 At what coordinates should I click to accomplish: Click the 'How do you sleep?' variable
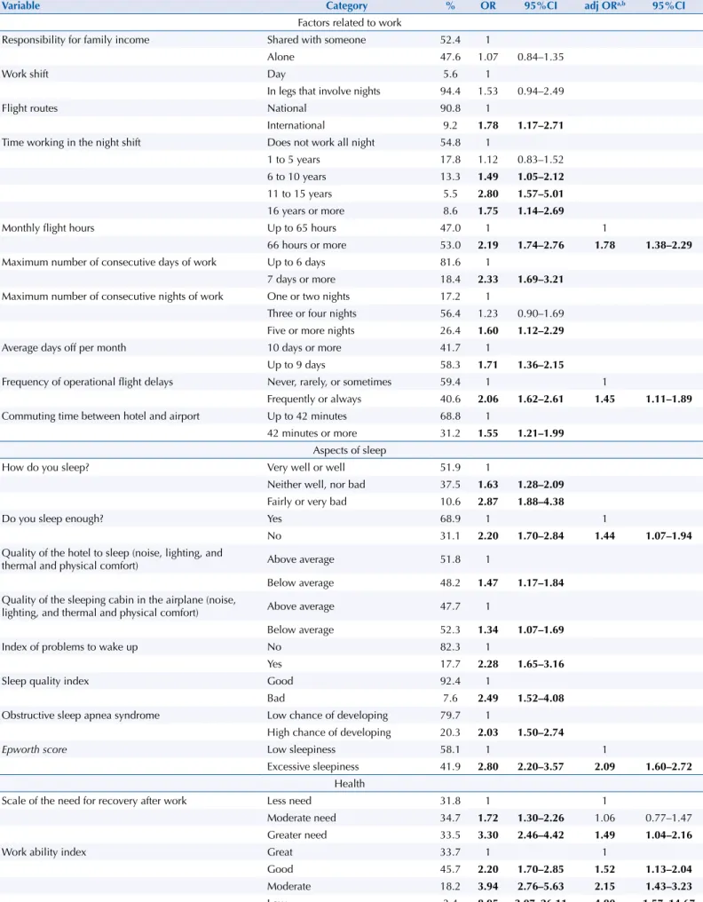45,468
